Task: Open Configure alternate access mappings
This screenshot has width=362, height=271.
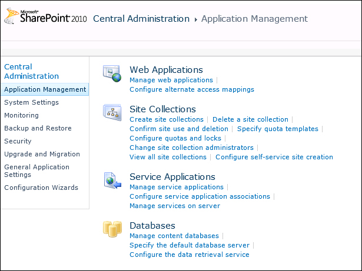Action: pos(192,89)
